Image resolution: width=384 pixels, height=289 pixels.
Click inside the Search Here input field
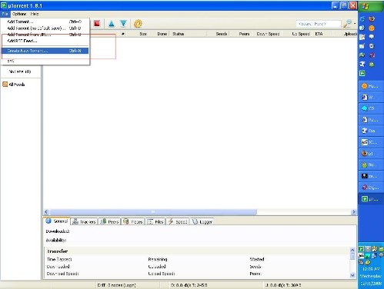319,24
